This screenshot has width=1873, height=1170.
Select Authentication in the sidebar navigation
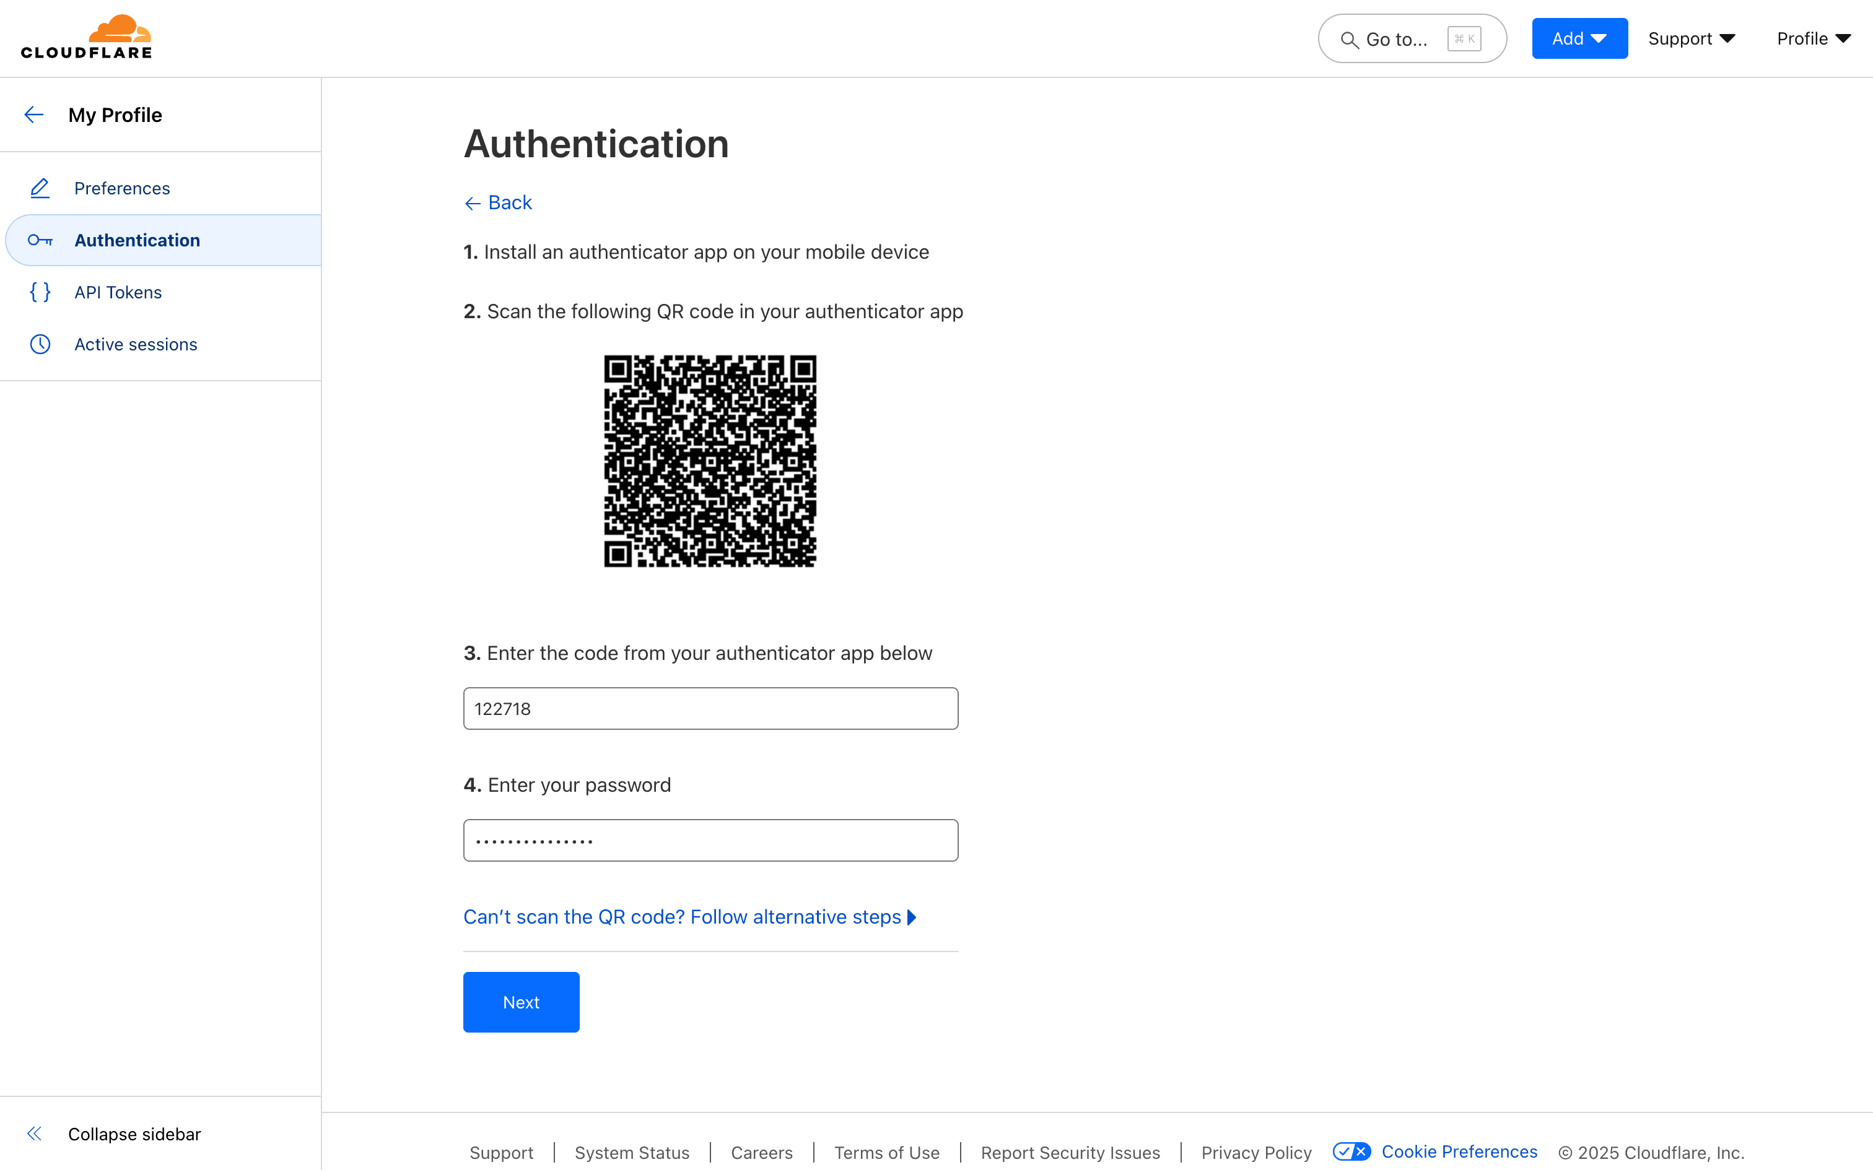(137, 240)
